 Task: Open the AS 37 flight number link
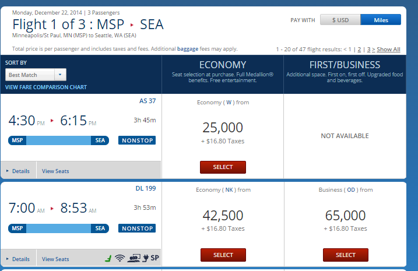tap(147, 101)
